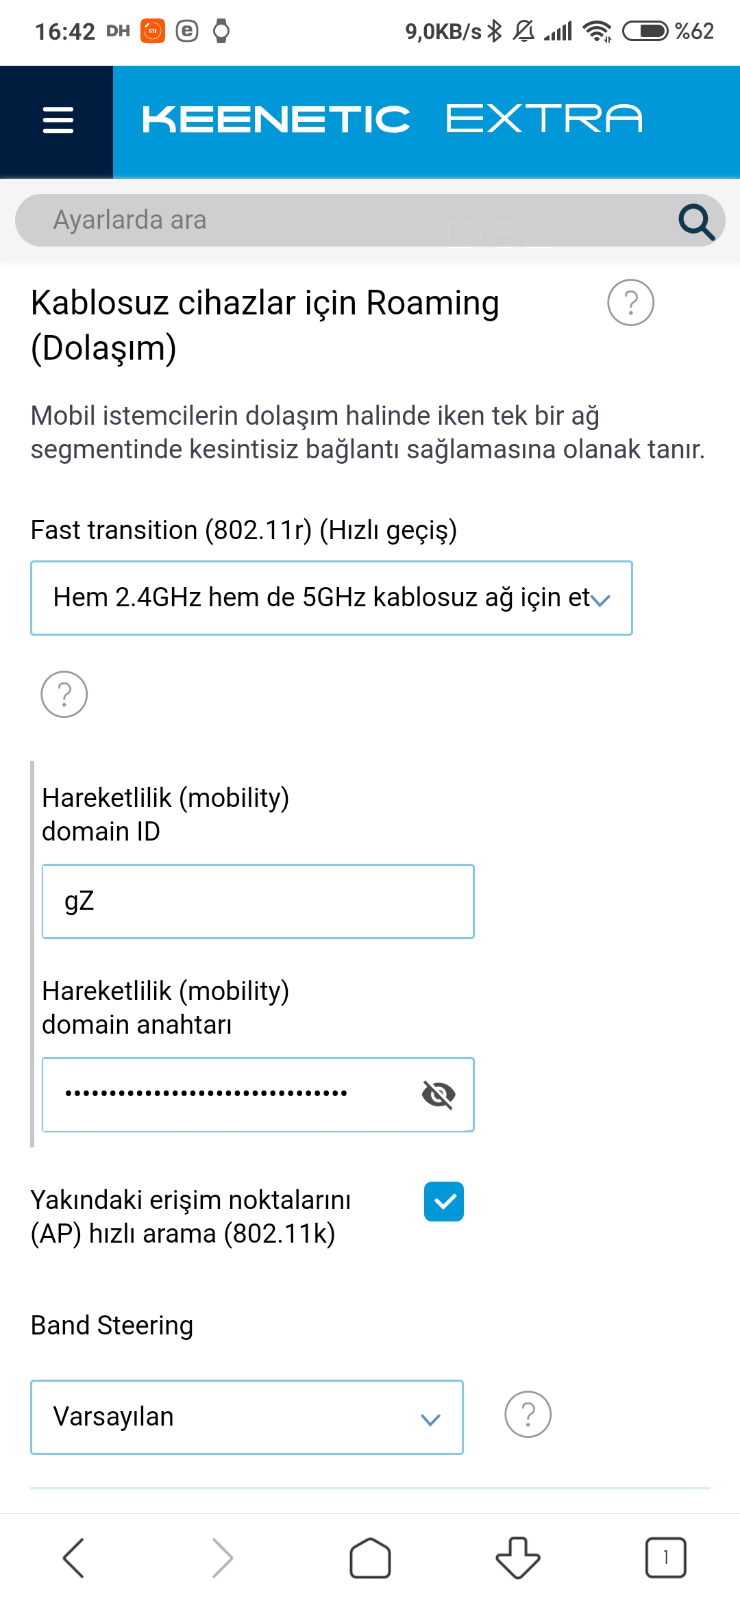Click the mobility domain ID field
The height and width of the screenshot is (1603, 740).
pos(258,902)
